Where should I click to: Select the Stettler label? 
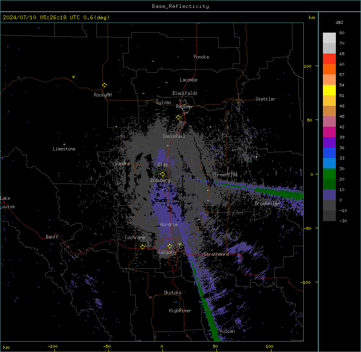266,99
